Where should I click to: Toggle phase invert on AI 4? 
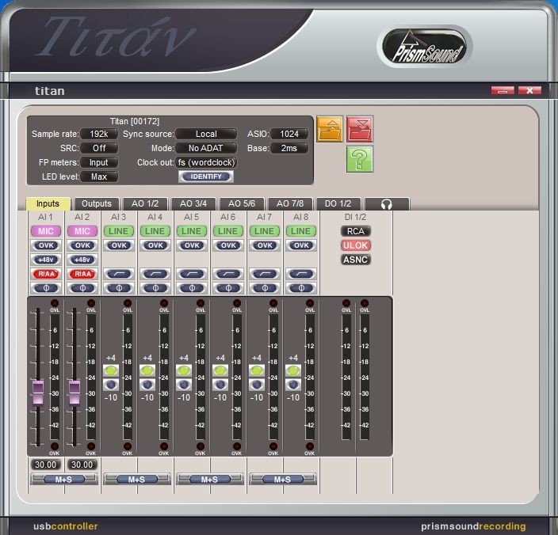point(155,288)
